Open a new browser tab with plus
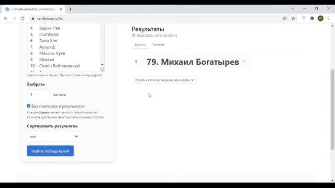 coord(71,9)
